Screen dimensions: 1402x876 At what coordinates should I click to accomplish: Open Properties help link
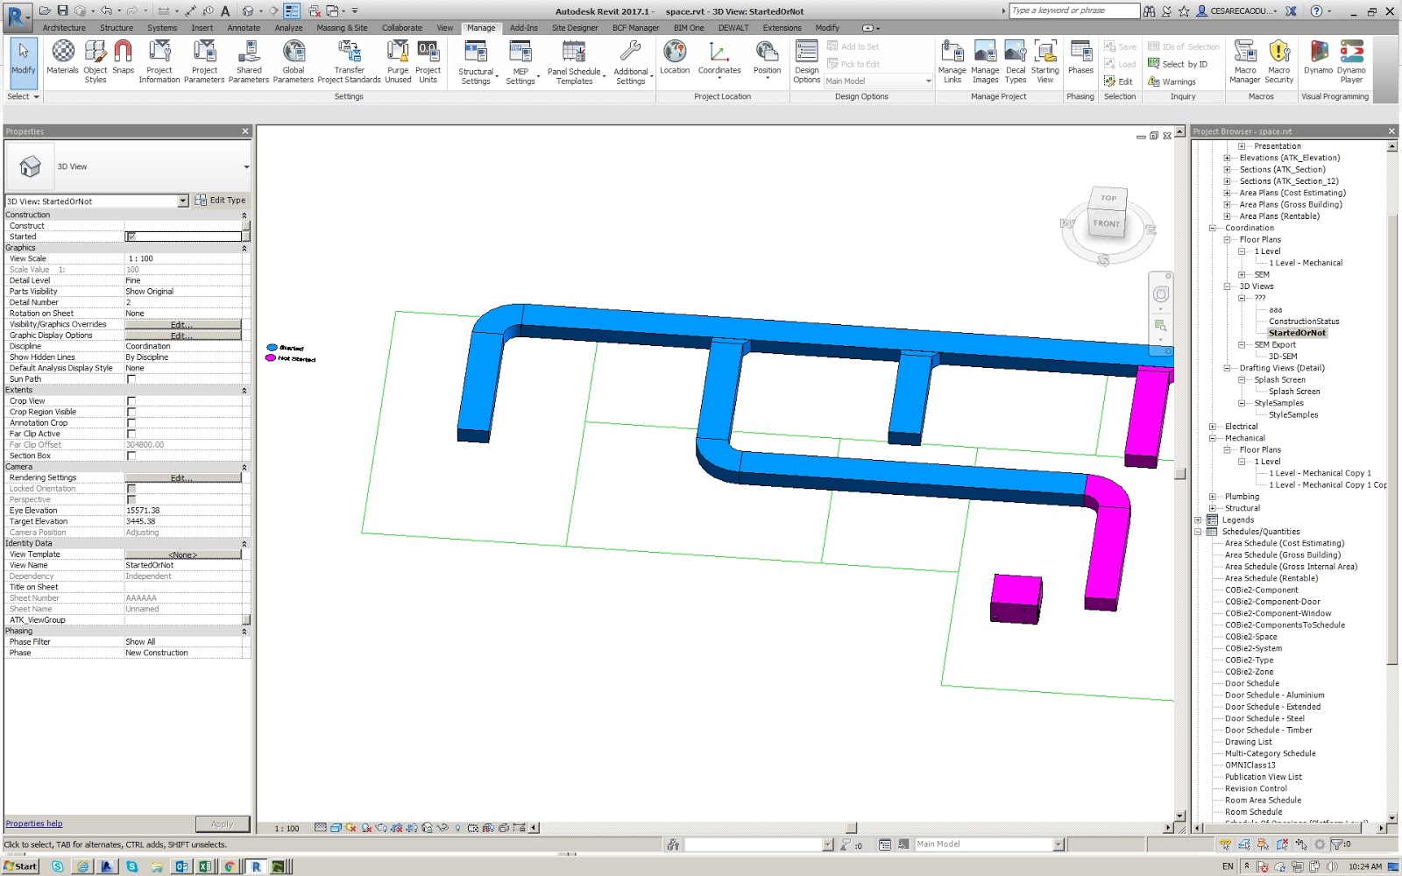click(33, 823)
